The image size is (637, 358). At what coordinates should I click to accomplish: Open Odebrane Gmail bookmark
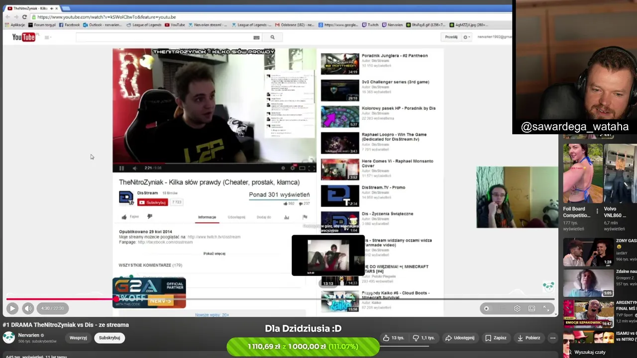click(295, 25)
